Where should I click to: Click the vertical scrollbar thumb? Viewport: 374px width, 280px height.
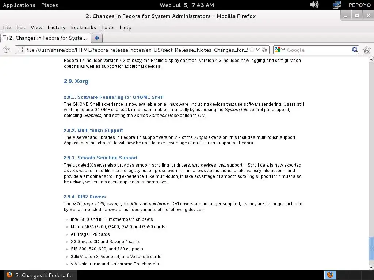tap(371, 248)
